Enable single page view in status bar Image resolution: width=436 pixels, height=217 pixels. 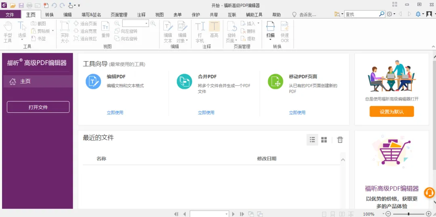324,214
